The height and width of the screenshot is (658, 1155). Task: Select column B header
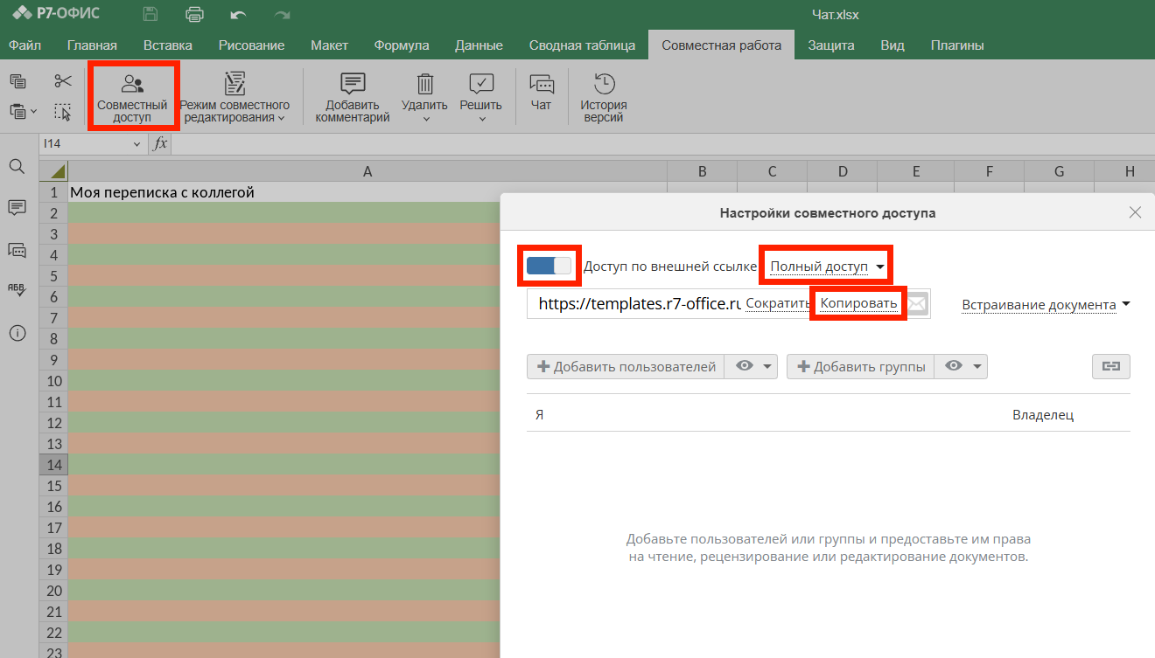(x=703, y=171)
